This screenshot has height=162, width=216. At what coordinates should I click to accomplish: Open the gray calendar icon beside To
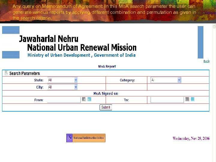[187, 99]
